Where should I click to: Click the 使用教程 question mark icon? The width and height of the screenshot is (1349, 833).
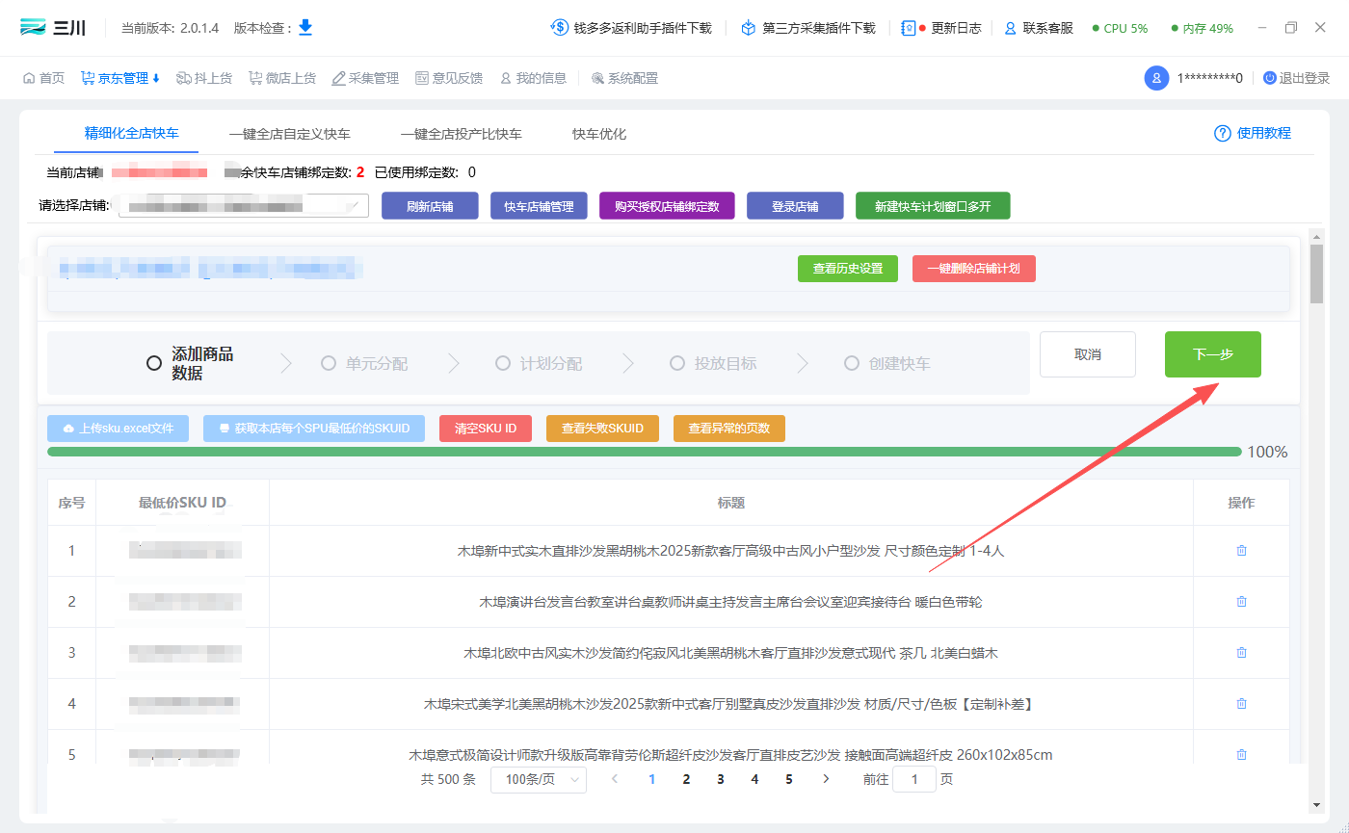coord(1223,133)
